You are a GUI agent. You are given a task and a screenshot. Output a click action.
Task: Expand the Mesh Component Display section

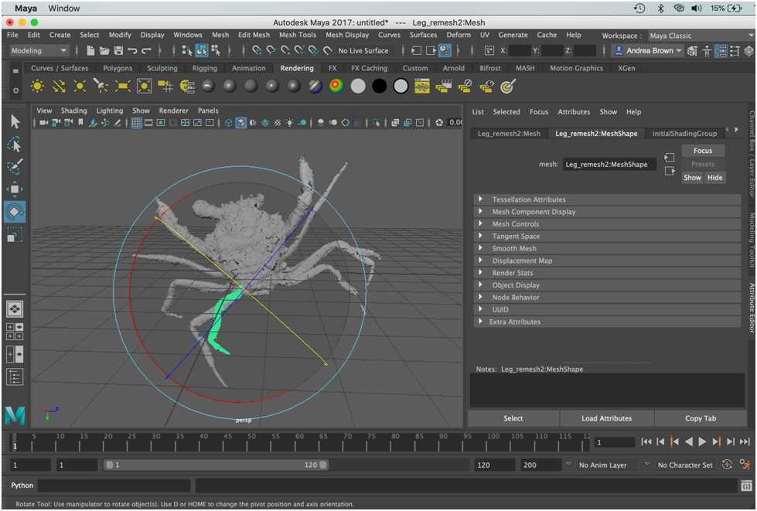pyautogui.click(x=607, y=212)
